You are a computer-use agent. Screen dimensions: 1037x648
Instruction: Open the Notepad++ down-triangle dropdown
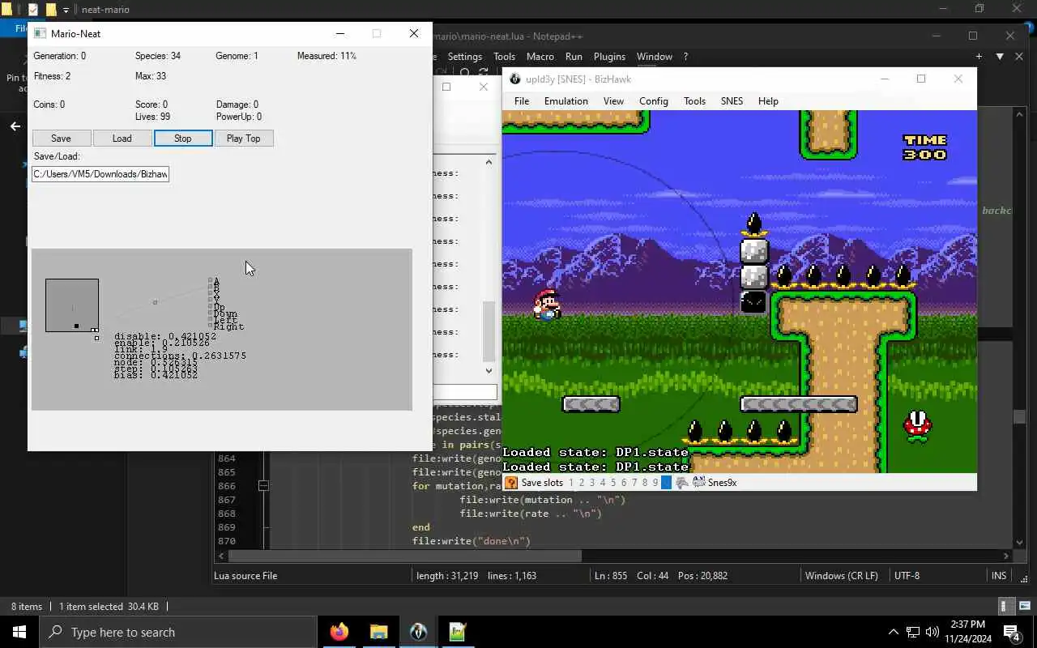click(x=999, y=57)
